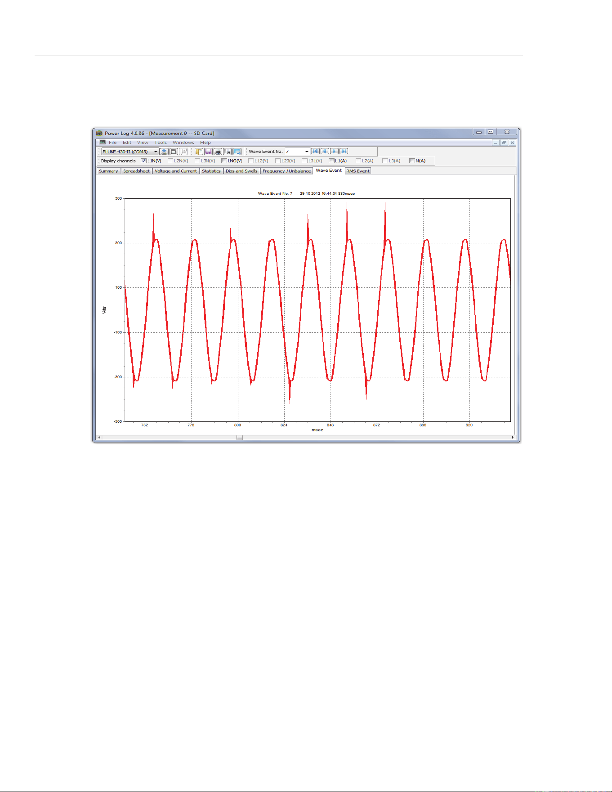Click the Display channels label

click(118, 161)
